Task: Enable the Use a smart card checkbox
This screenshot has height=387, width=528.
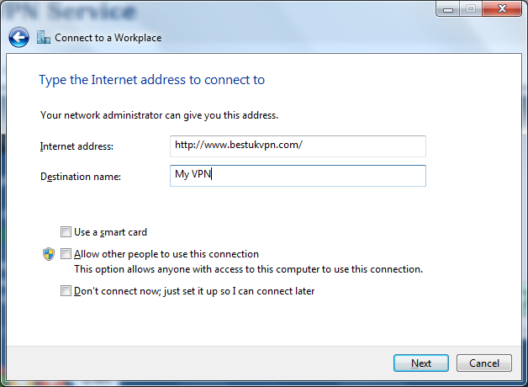Action: 66,232
